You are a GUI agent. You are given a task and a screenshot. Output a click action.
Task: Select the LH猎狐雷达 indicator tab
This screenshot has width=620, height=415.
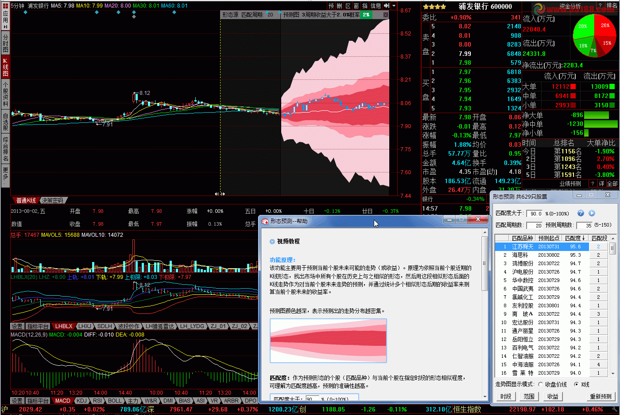159,326
